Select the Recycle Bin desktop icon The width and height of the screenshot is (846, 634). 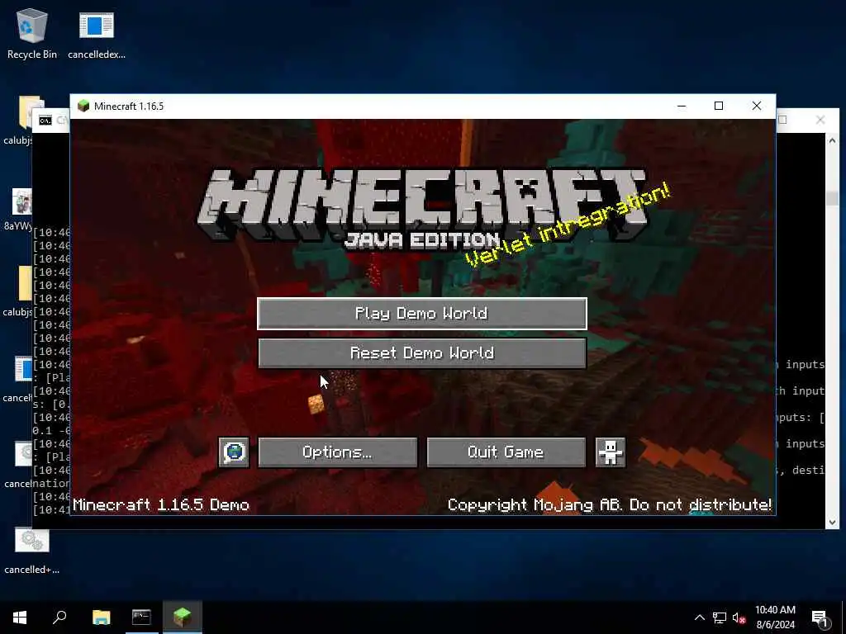tap(32, 34)
